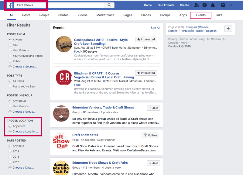Expand the account dropdown arrow
This screenshot has height=175, width=243.
point(231,5)
